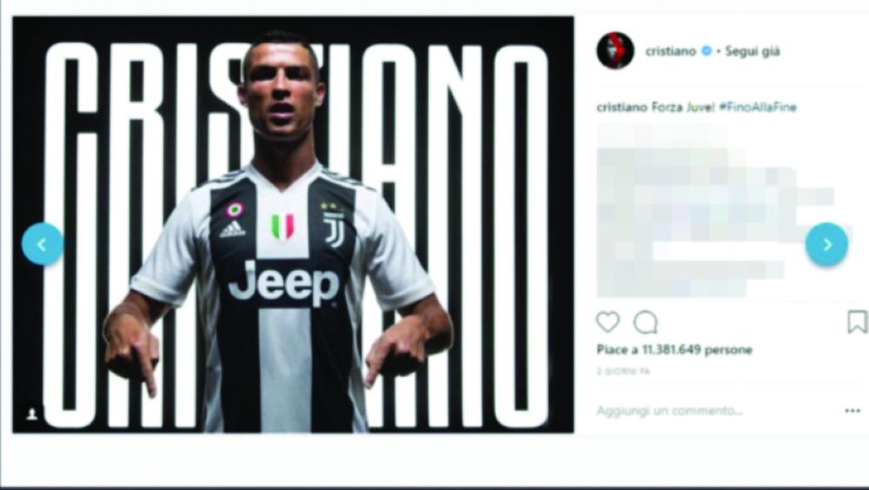Image resolution: width=869 pixels, height=490 pixels.
Task: Show tagged people icon on the photo
Action: [32, 414]
